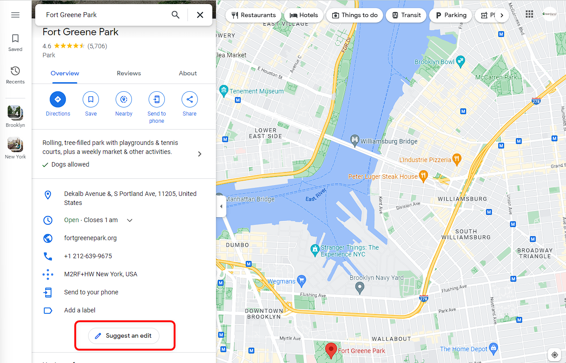Switch to the About tab
566x363 pixels.
tap(188, 73)
